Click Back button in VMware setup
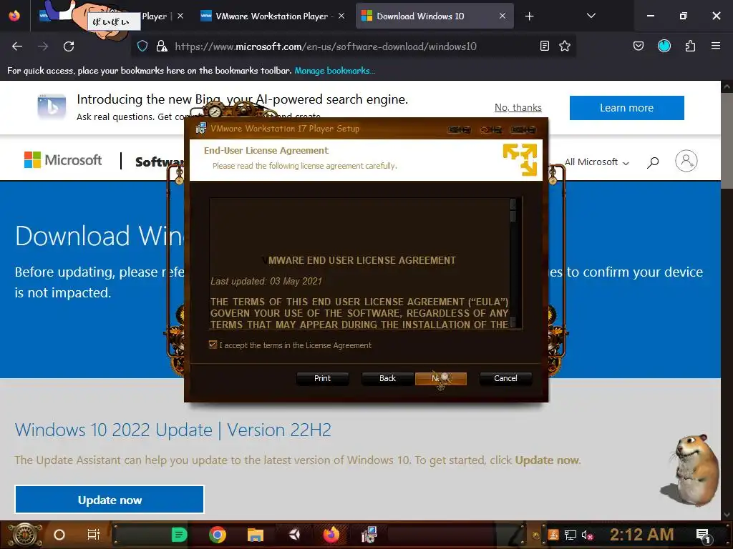This screenshot has width=733, height=549. (x=387, y=378)
